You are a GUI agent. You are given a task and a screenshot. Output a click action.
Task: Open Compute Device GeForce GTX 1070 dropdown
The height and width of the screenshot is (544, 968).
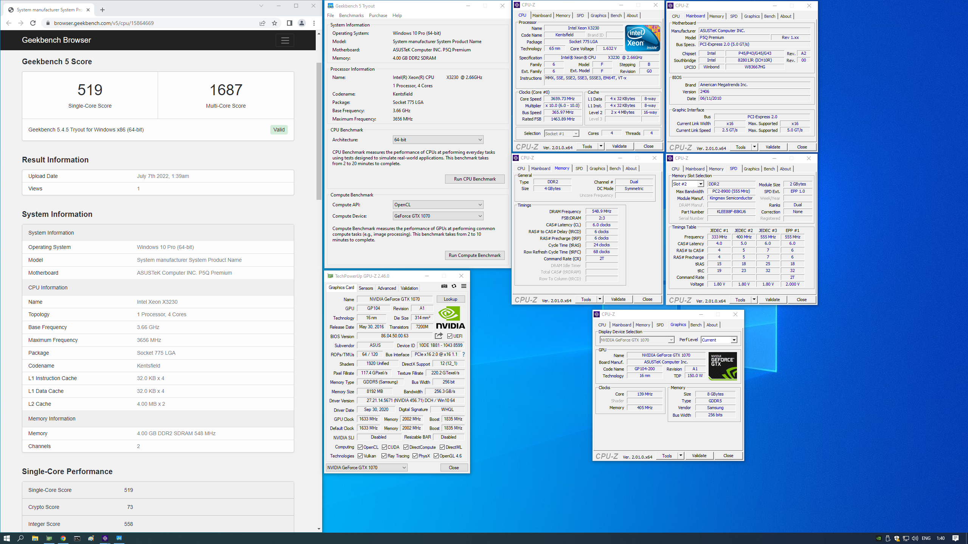(438, 216)
